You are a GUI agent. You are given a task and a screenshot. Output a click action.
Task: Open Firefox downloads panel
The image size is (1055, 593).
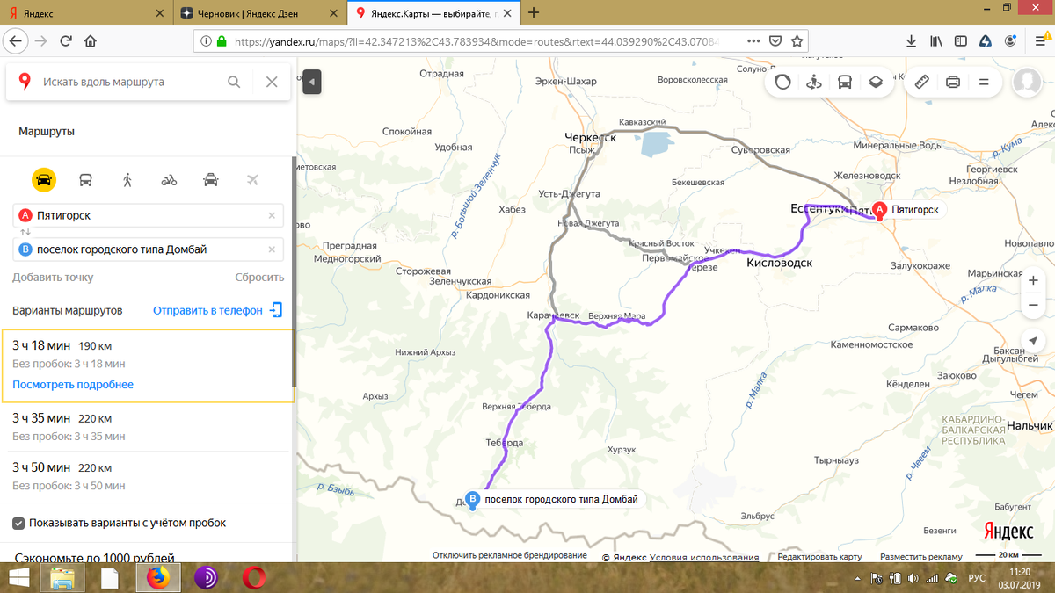[912, 41]
